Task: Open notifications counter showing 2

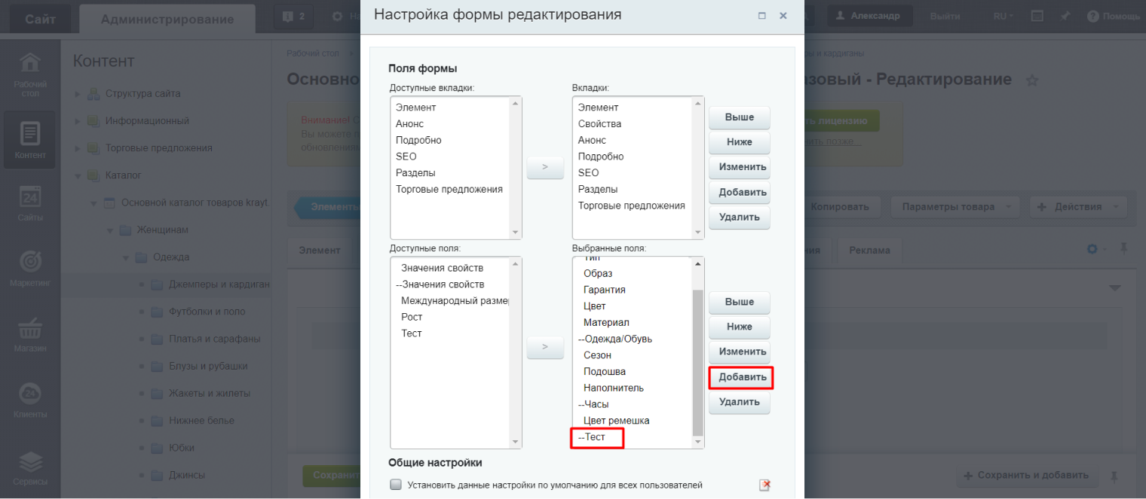Action: click(x=294, y=16)
